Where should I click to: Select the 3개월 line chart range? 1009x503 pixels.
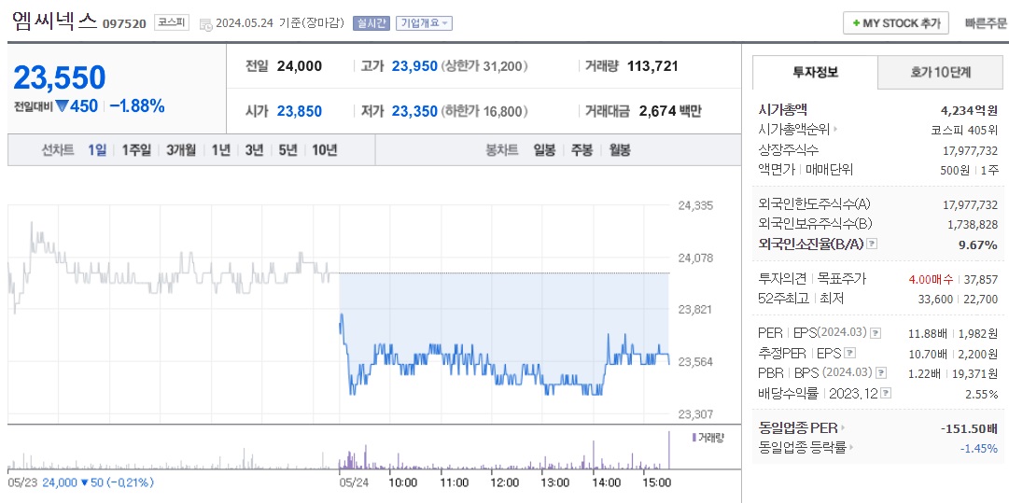point(181,150)
